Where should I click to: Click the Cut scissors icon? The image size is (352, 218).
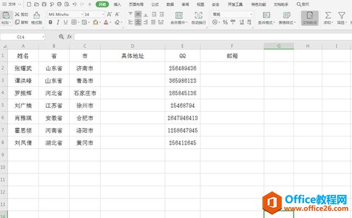[x=17, y=14]
